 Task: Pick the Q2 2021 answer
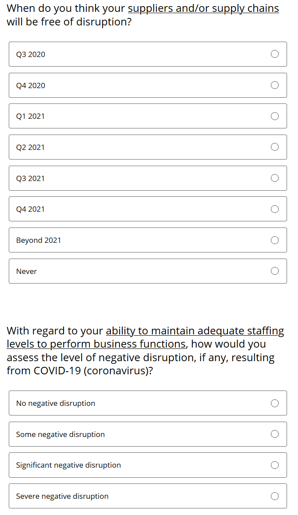point(275,147)
